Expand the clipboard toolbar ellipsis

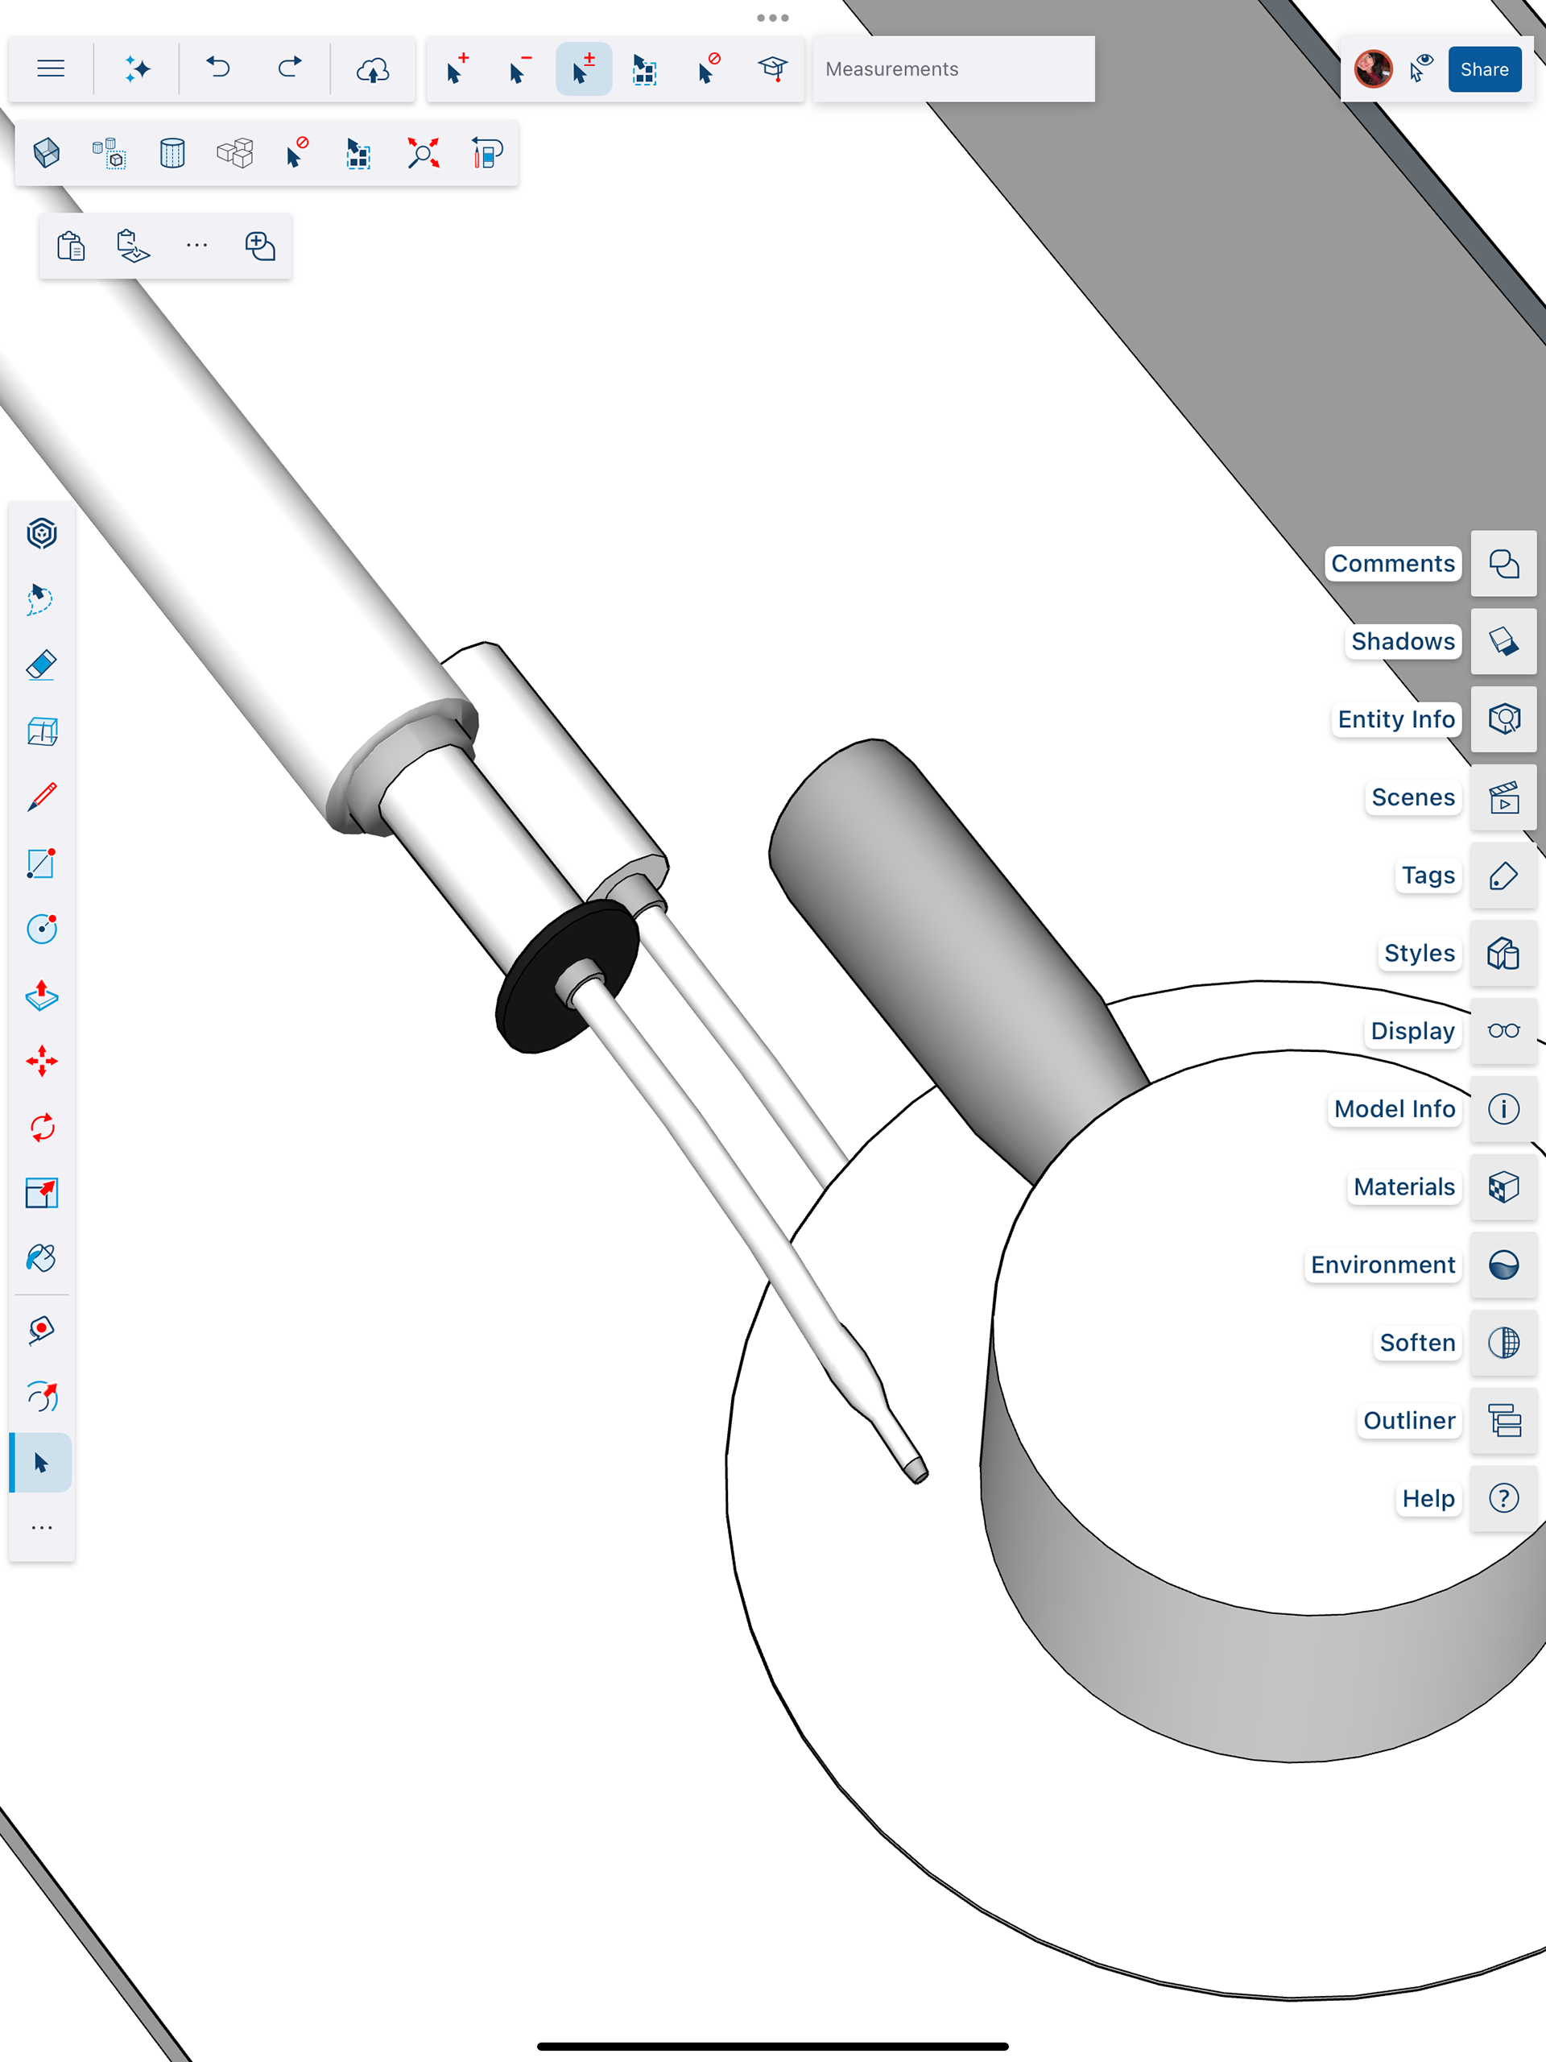point(196,246)
